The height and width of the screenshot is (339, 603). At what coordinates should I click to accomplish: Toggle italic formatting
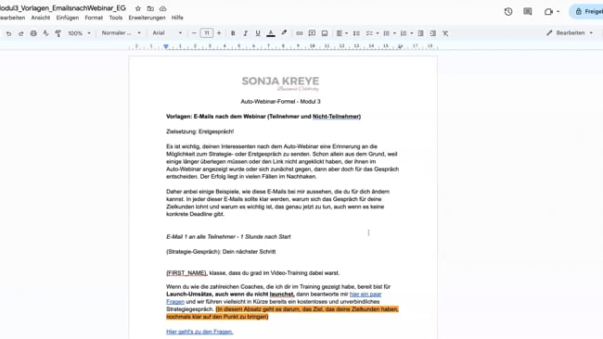(x=245, y=33)
